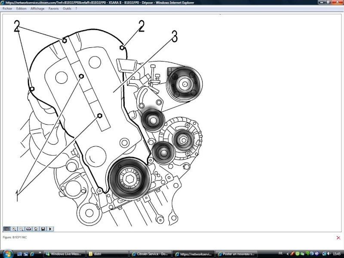Save the figure with the floppy disk icon
Viewport: 344px width, 258px height.
point(43,229)
